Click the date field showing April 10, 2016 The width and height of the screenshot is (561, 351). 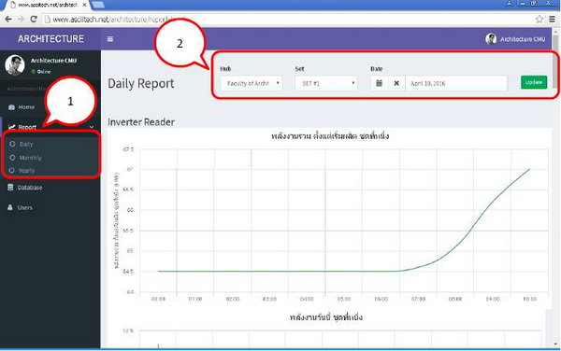[456, 83]
